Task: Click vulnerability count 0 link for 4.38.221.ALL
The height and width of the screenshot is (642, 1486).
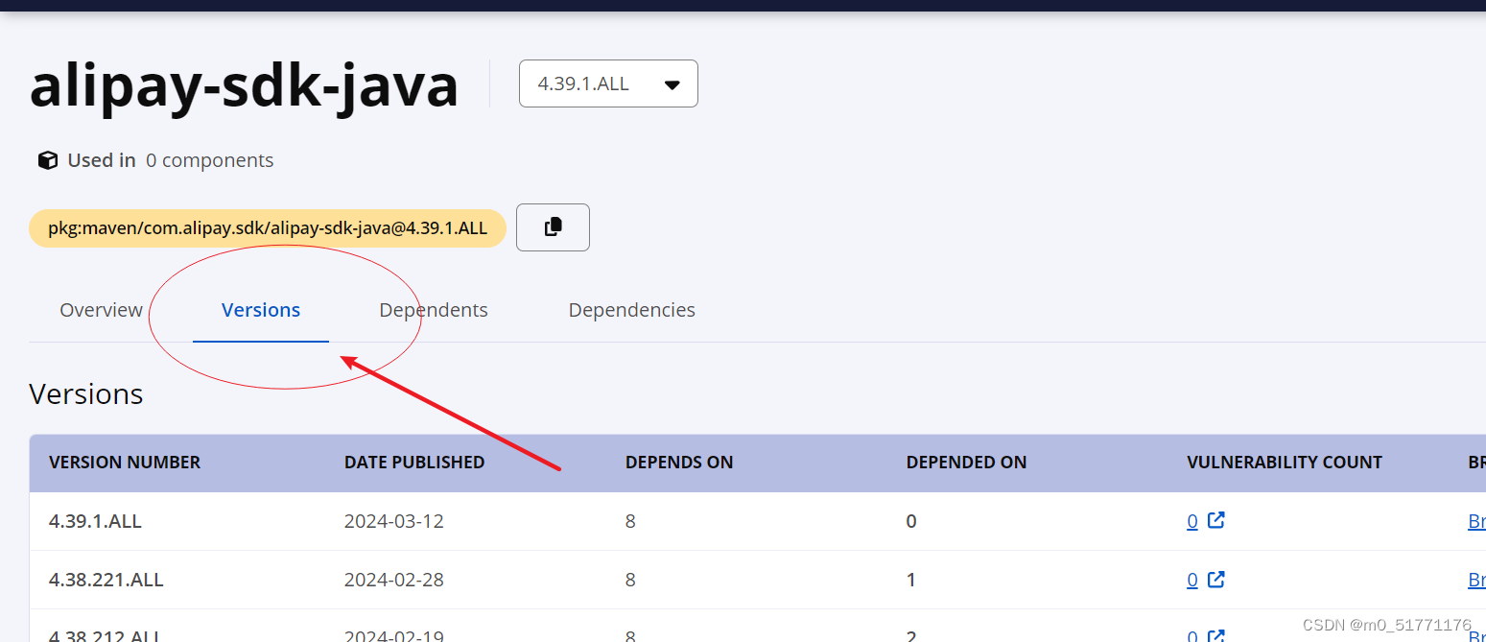Action: pos(1192,580)
